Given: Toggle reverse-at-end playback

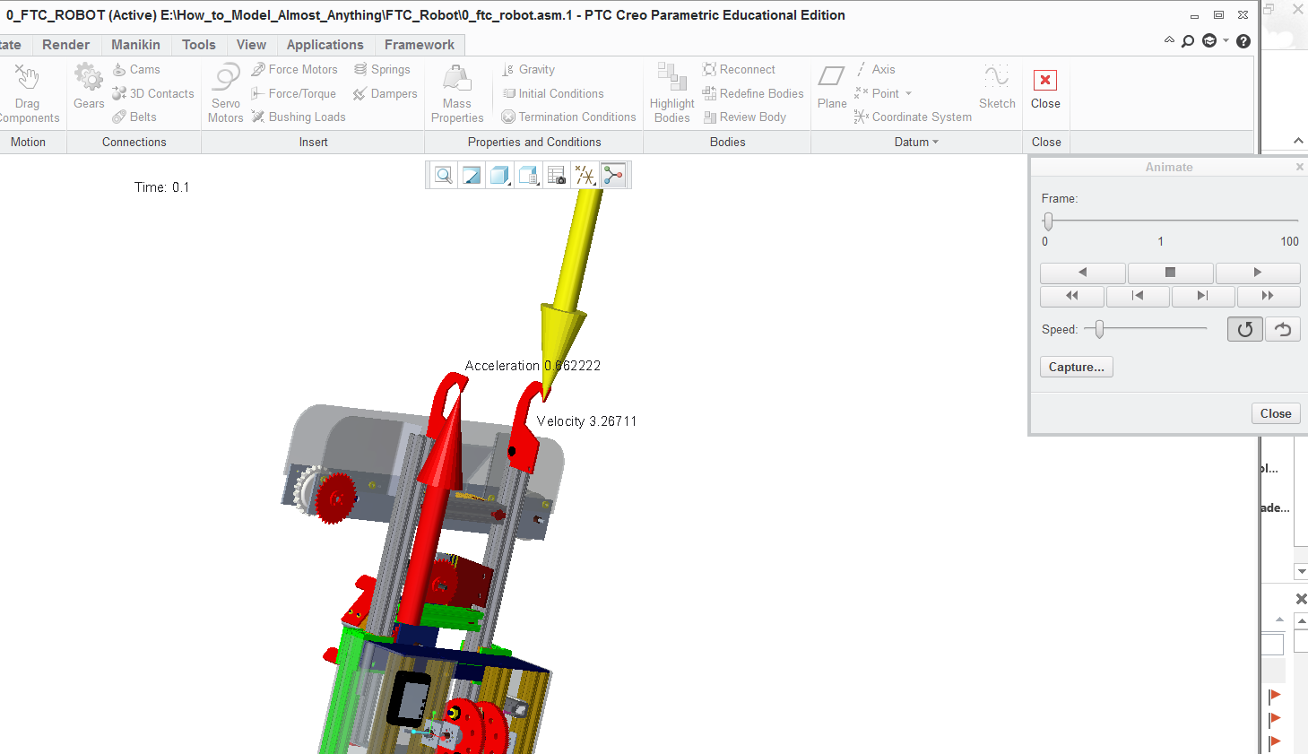Looking at the screenshot, I should [x=1283, y=329].
